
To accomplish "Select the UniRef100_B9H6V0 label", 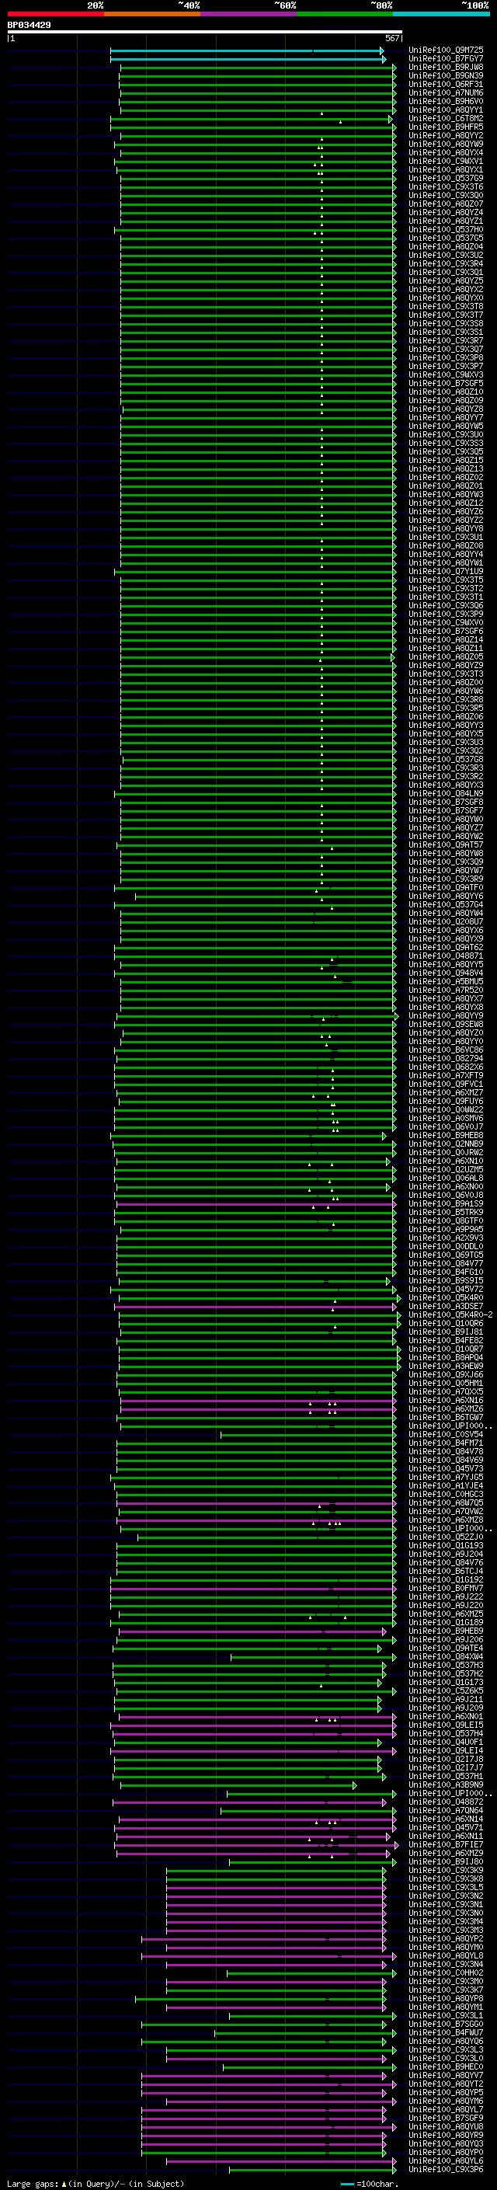I will point(445,101).
